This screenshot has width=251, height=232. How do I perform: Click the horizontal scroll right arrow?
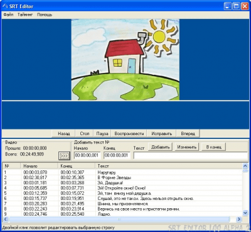pos(238,219)
